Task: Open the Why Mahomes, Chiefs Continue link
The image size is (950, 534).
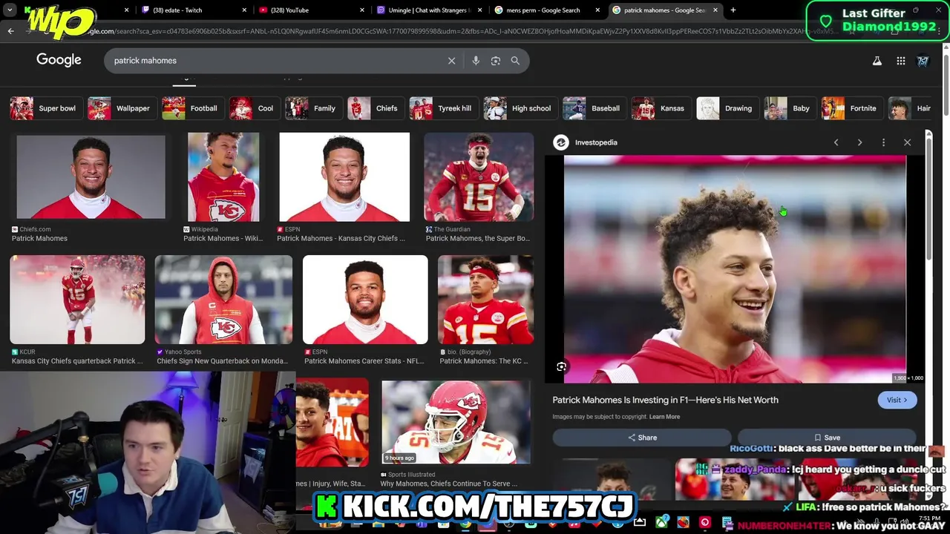Action: (x=449, y=484)
